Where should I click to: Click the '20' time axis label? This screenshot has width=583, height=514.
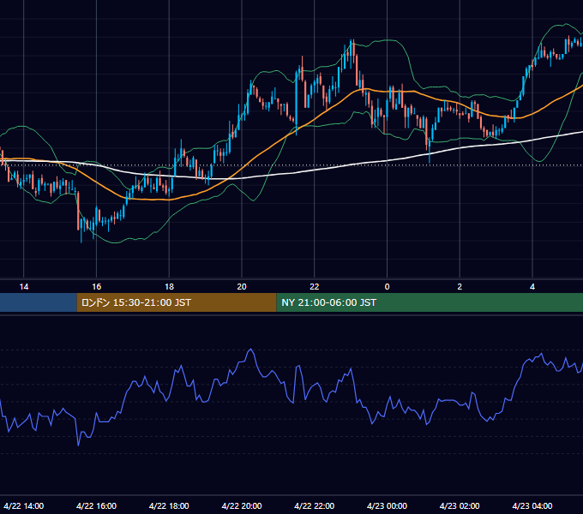point(242,286)
